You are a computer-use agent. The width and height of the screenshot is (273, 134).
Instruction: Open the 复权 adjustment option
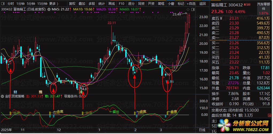pyautogui.click(x=72, y=4)
